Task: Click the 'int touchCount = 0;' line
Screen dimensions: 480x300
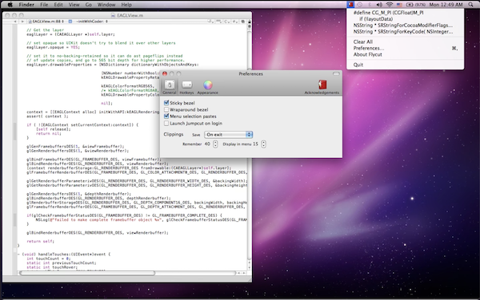Action: pos(48,259)
